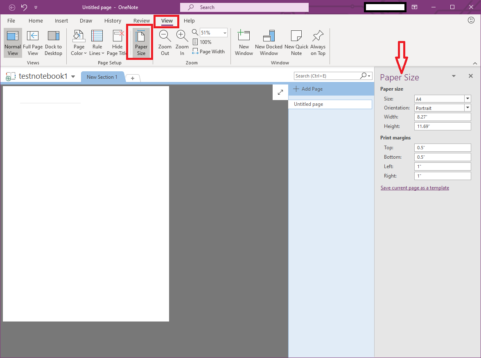Image resolution: width=481 pixels, height=358 pixels.
Task: Click the Width 8.27" field
Action: click(443, 117)
